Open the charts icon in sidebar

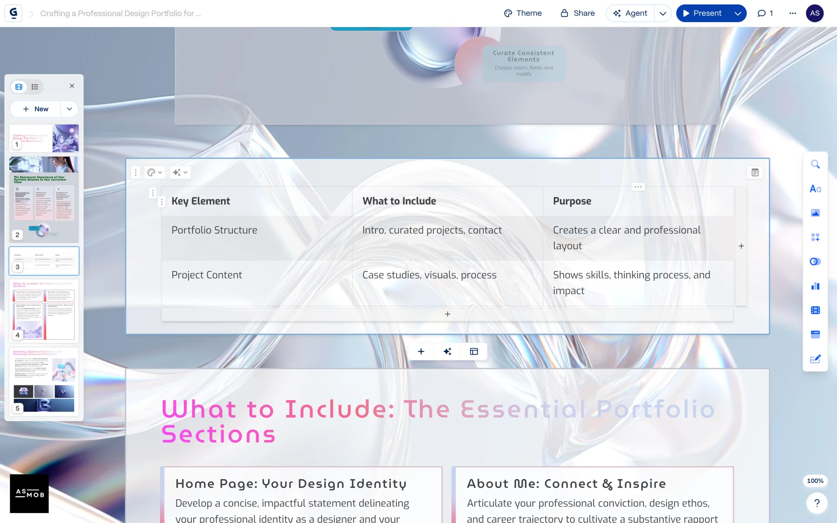click(x=815, y=286)
